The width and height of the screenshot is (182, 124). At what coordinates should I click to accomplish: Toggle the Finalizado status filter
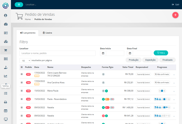pyautogui.click(x=167, y=60)
